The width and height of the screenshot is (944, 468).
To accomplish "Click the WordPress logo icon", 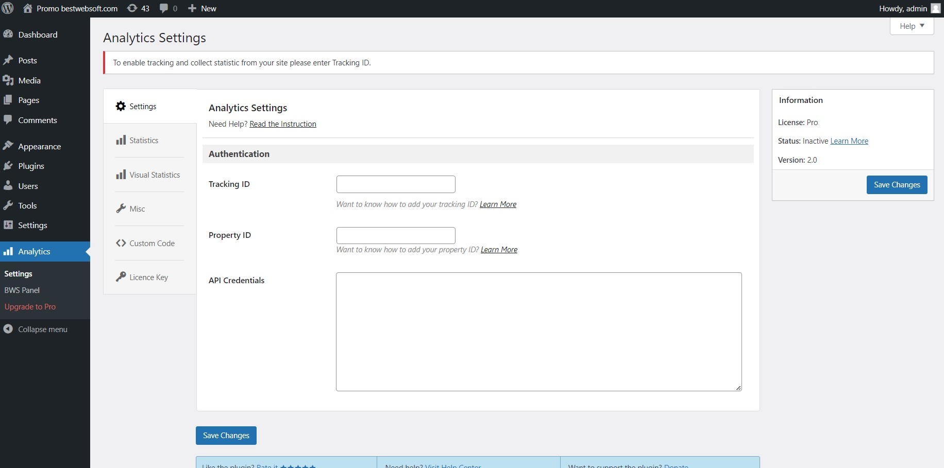I will click(x=8, y=8).
